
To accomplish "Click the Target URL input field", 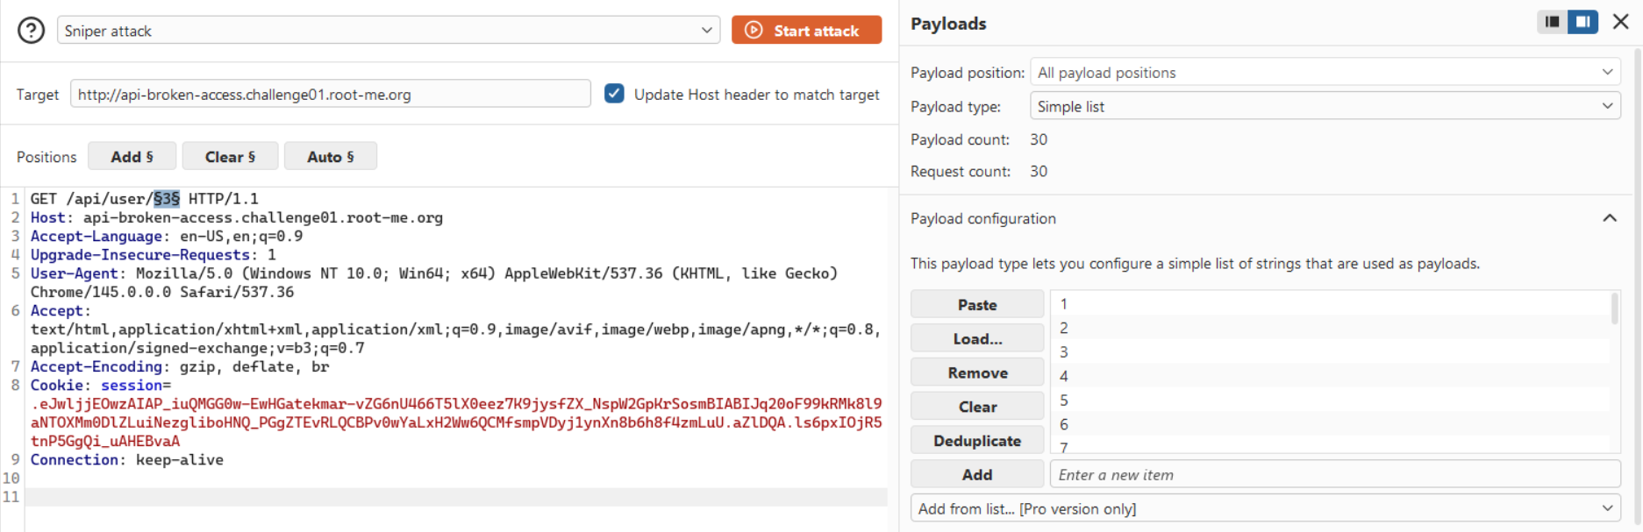I will (330, 95).
